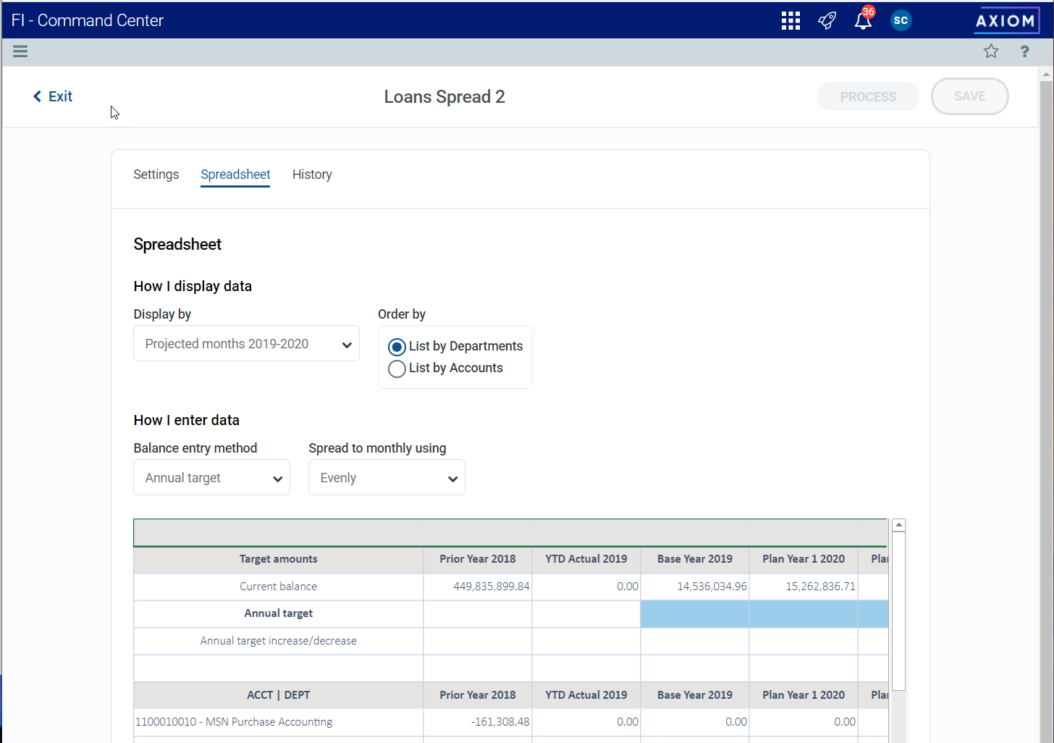Open help question mark icon
1054x743 pixels.
[1024, 51]
